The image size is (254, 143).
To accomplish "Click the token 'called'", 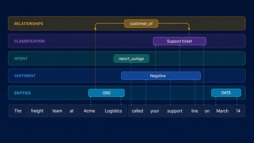I will (x=137, y=111).
